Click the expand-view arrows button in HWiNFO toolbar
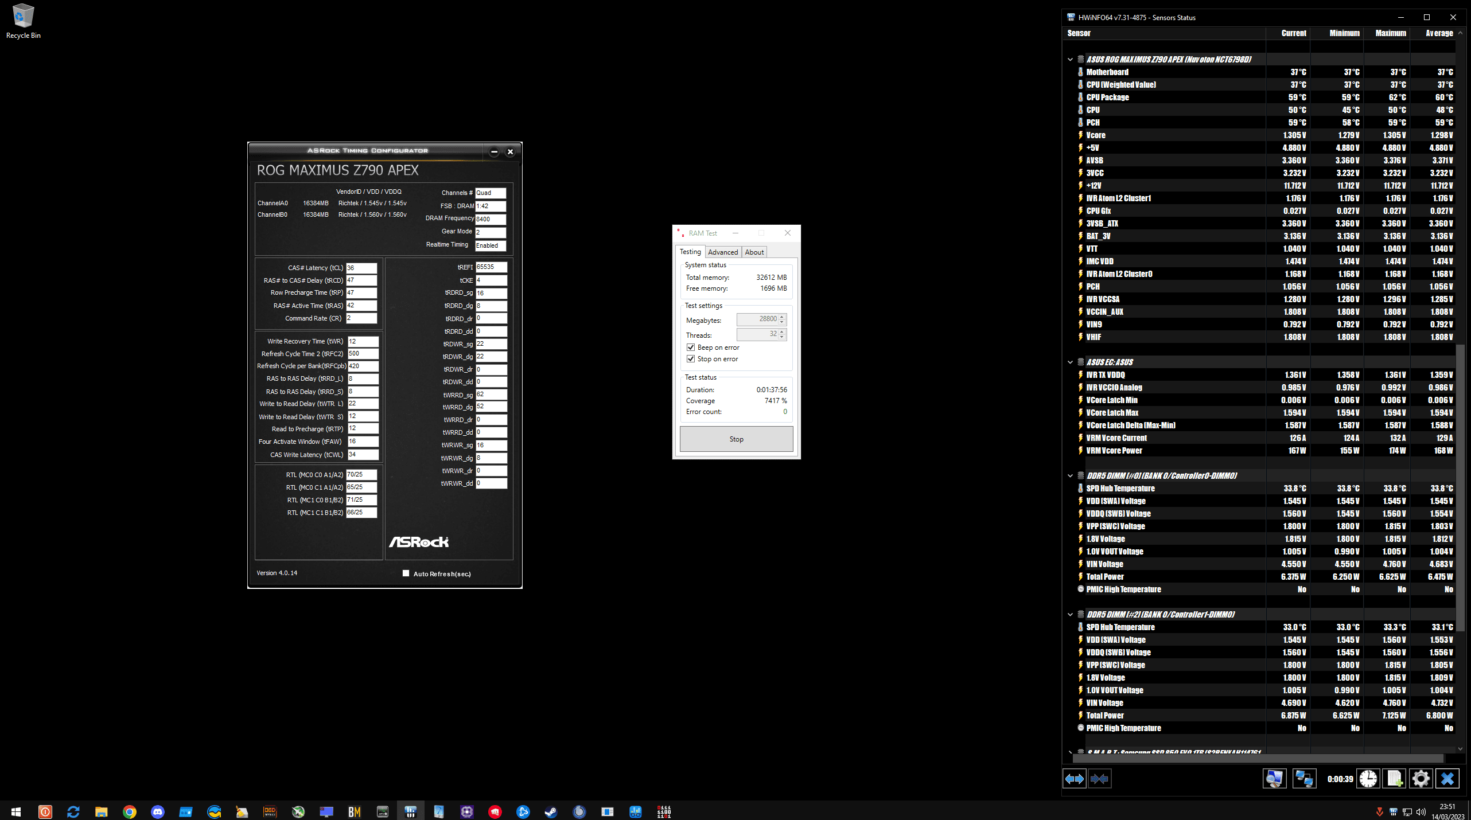The width and height of the screenshot is (1471, 820). coord(1075,779)
